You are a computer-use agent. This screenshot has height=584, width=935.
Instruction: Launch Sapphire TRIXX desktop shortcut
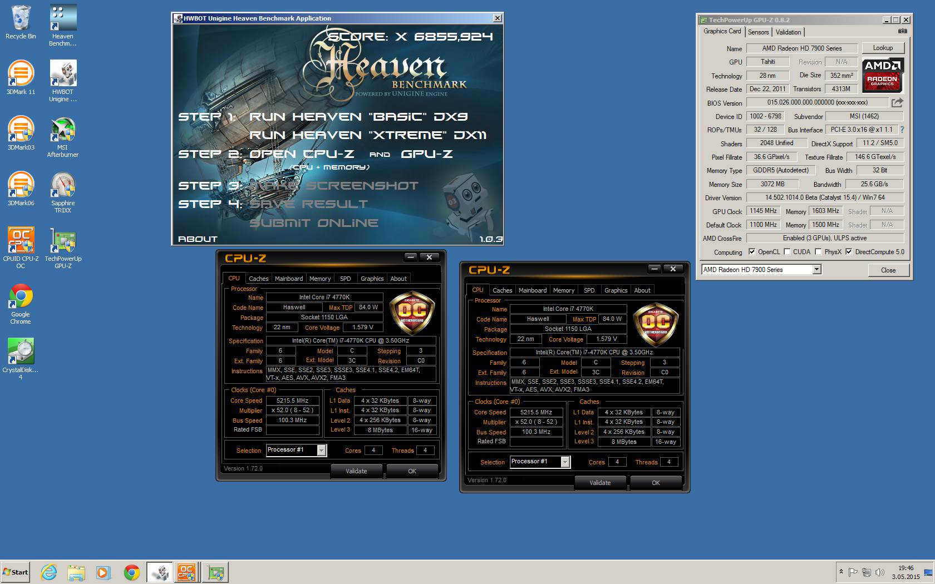coord(63,192)
